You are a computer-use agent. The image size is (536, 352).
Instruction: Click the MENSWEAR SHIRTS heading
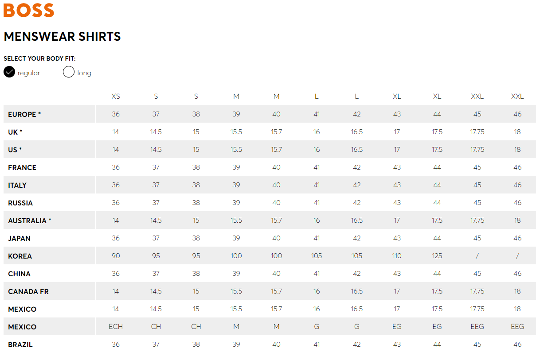[x=62, y=36]
